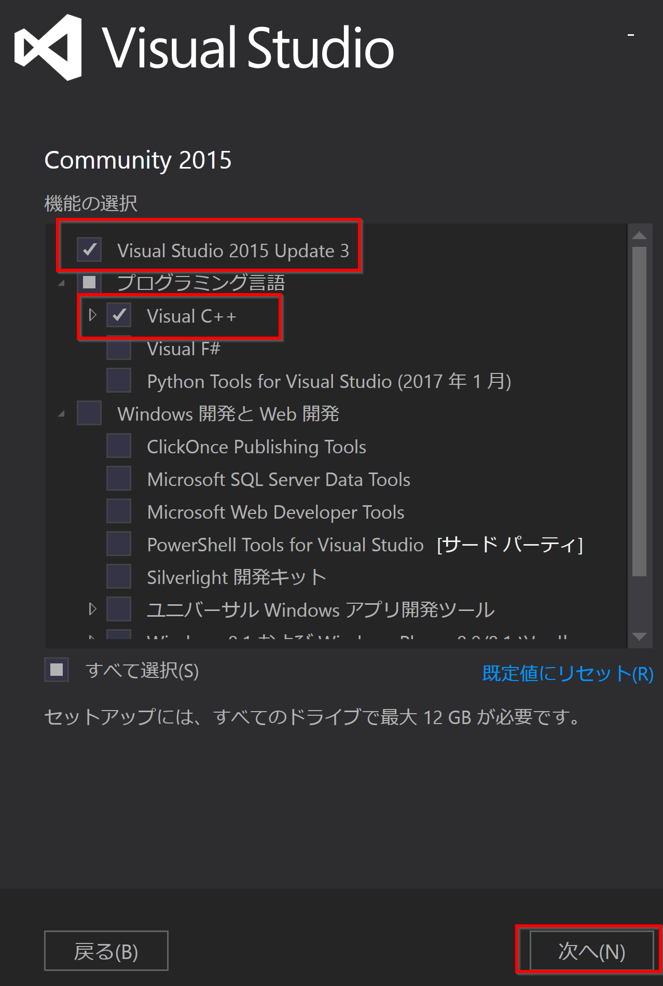Select the [サード パーティ] tag text
This screenshot has height=986, width=663.
[x=510, y=545]
